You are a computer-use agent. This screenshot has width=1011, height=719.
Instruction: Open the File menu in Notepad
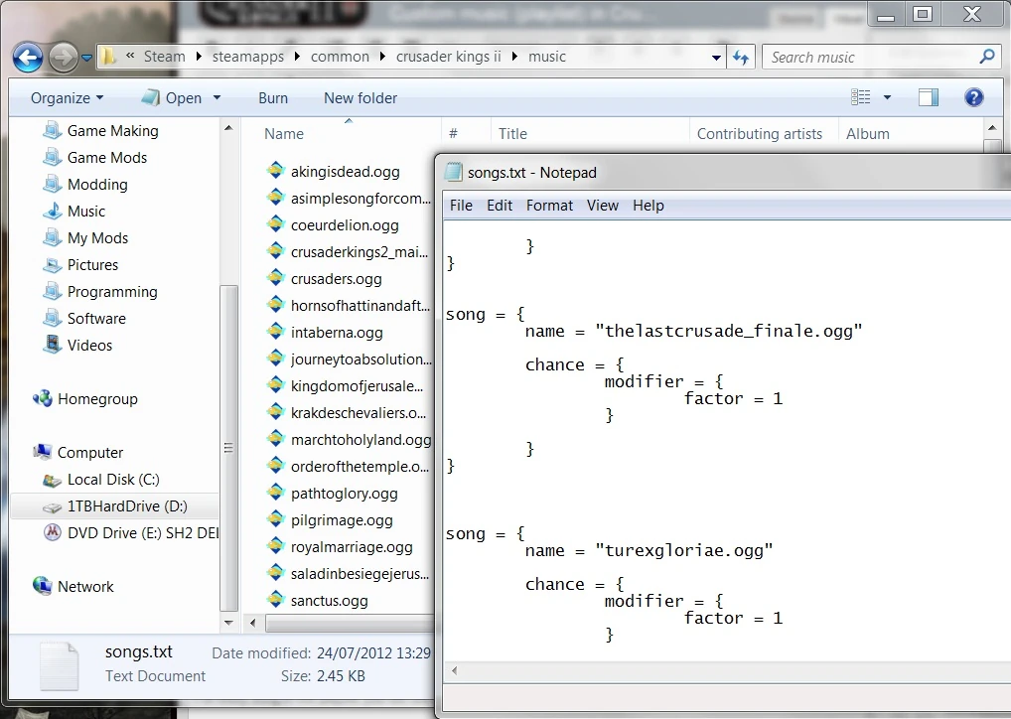(x=461, y=206)
